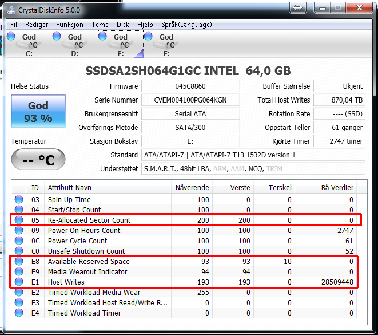
Task: Click the serial number CVEM004100PG064KGN field
Action: click(x=190, y=100)
